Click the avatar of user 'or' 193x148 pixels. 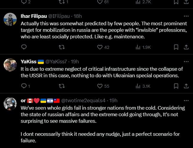(x=10, y=103)
